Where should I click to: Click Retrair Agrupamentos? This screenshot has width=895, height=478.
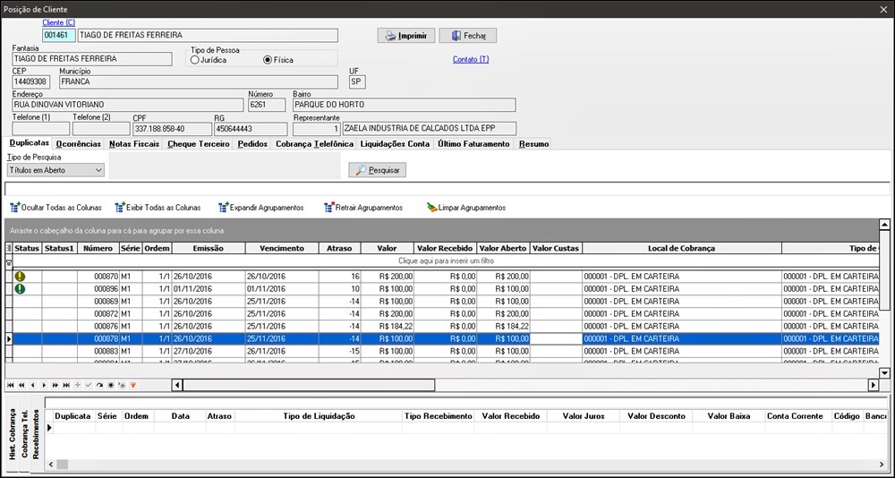pos(363,208)
